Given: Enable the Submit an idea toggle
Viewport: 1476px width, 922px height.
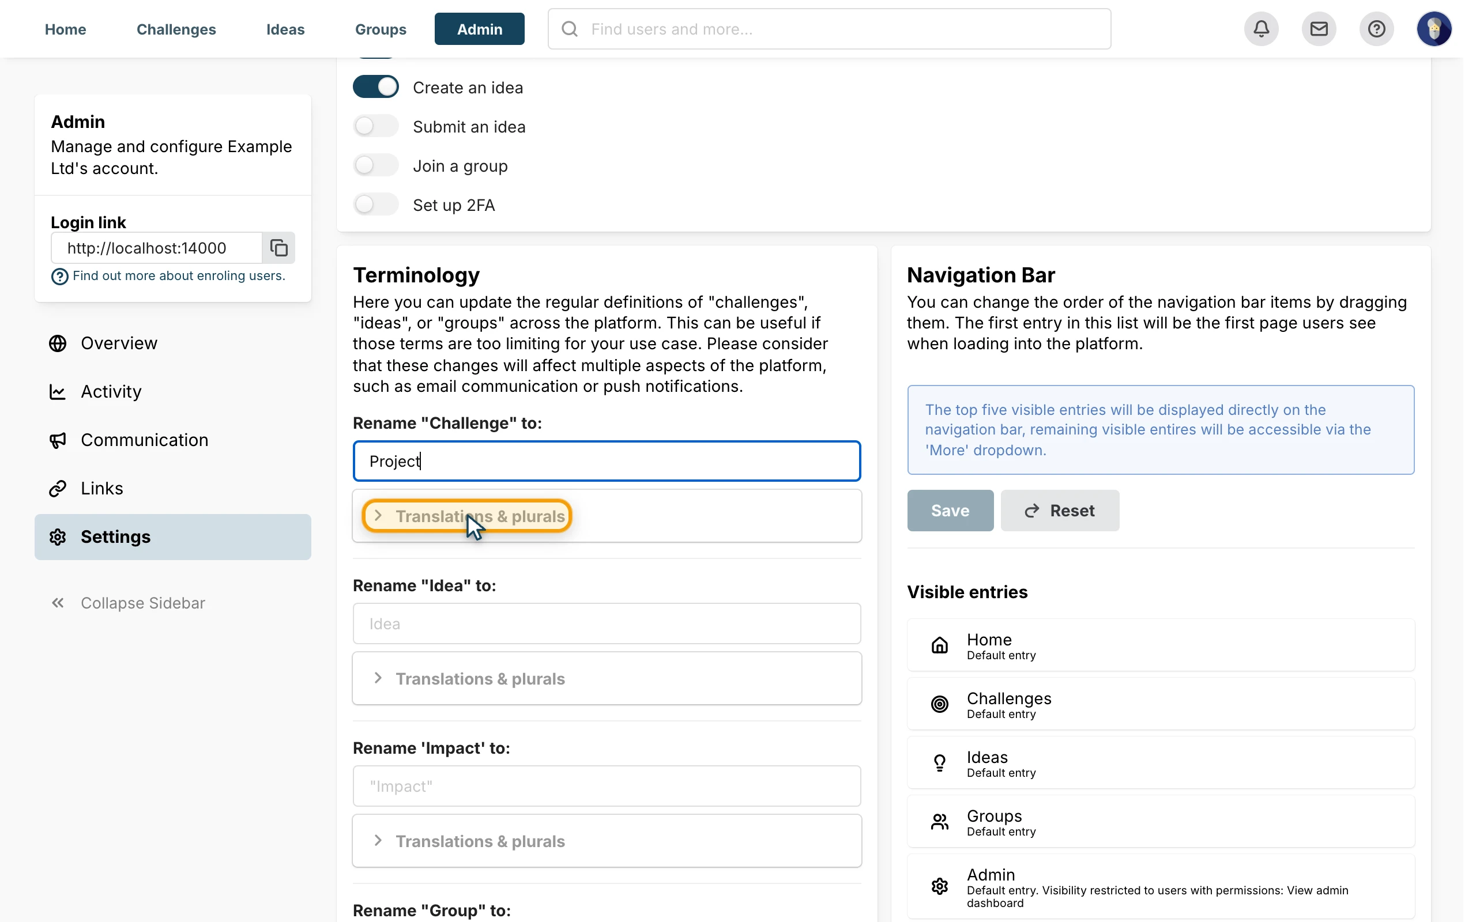Looking at the screenshot, I should (x=376, y=126).
